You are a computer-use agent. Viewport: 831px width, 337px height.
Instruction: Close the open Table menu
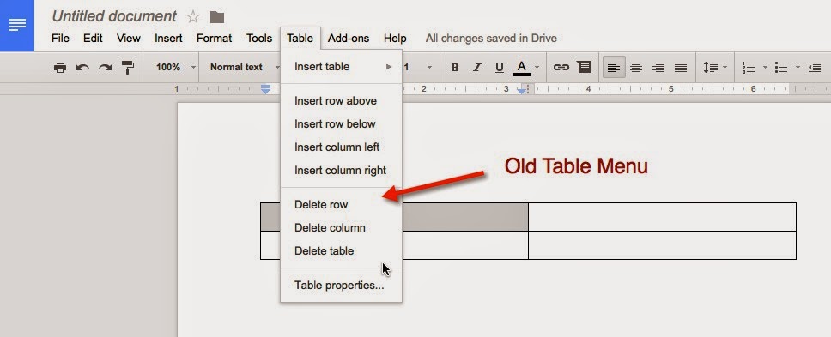click(300, 38)
